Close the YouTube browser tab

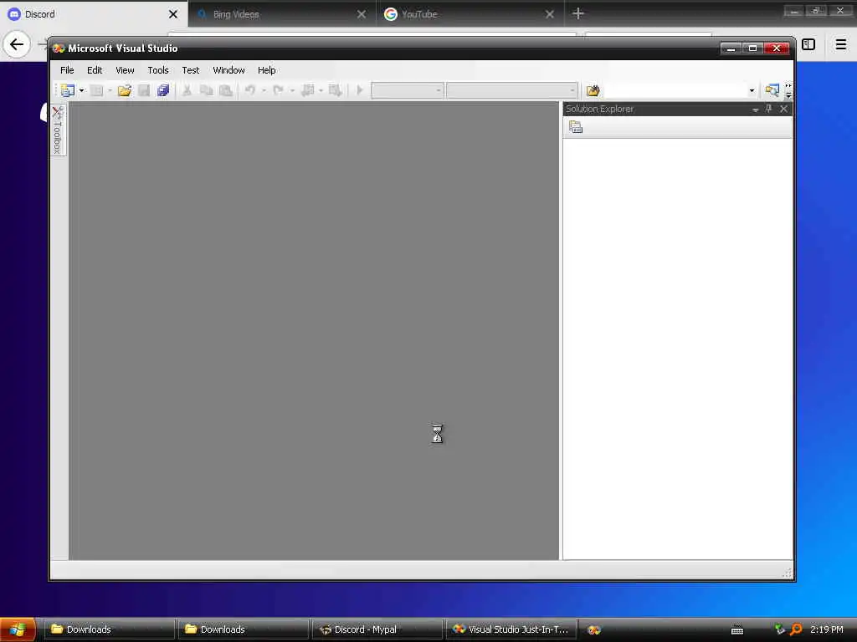click(550, 14)
